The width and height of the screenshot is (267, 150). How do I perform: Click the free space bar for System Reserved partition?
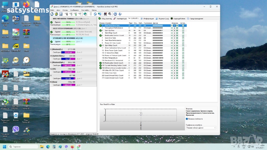pyautogui.click(x=68, y=59)
